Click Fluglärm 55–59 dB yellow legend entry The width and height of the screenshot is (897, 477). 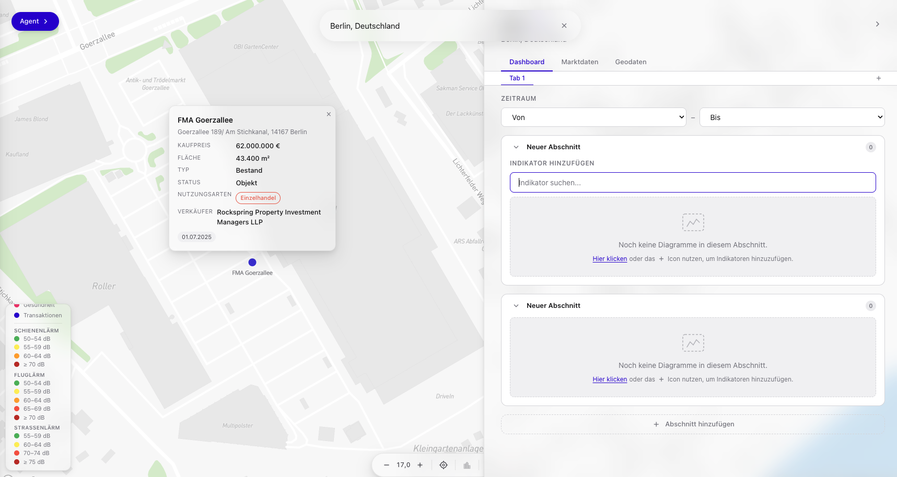click(x=32, y=391)
